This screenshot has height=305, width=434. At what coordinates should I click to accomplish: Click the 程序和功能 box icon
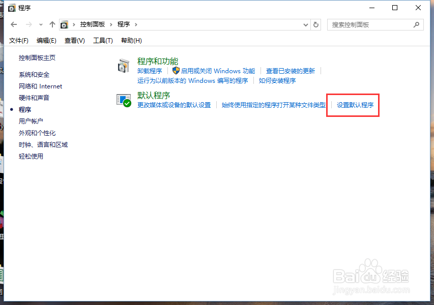[124, 66]
